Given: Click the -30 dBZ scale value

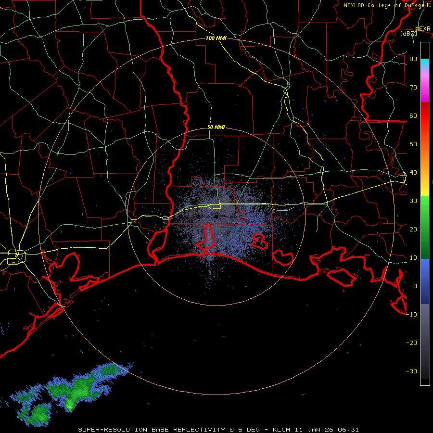Looking at the screenshot, I should 411,371.
